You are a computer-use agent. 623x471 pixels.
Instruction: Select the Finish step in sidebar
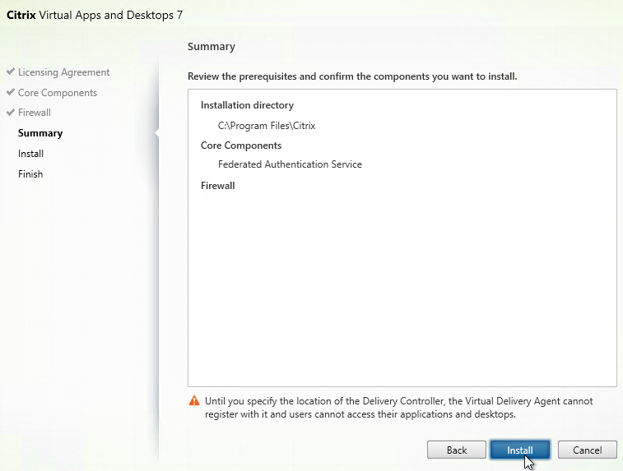30,173
